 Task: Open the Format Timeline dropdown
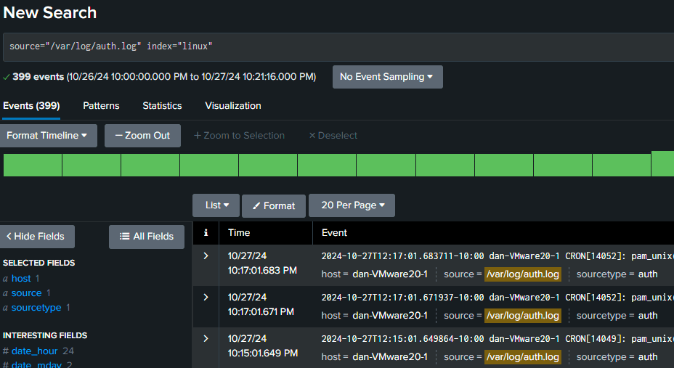click(48, 136)
